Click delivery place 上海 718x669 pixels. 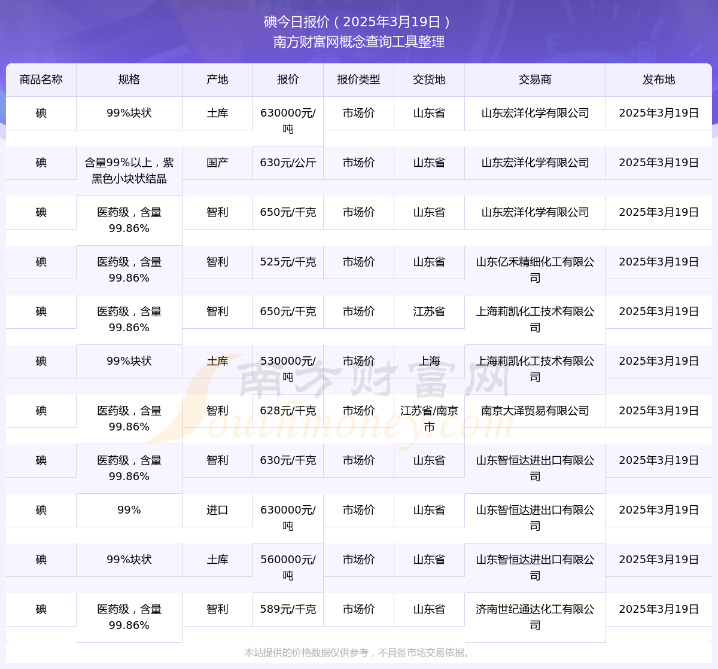429,361
